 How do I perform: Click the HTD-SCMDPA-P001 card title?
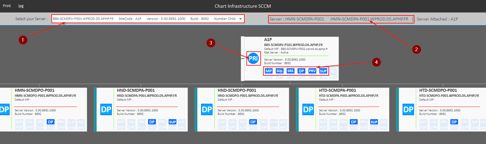click(338, 90)
